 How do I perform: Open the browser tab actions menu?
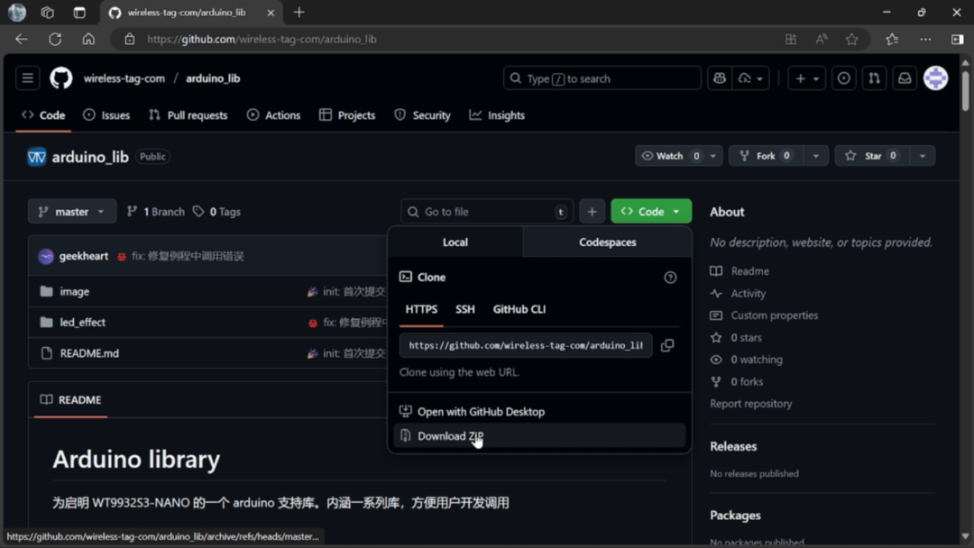pos(78,13)
